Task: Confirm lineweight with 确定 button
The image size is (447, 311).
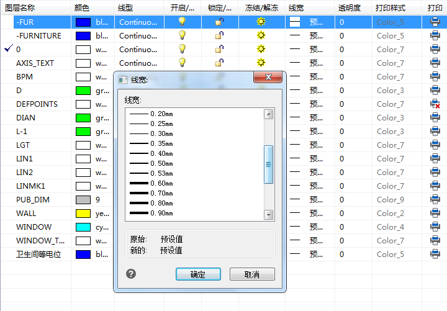Action: tap(198, 274)
